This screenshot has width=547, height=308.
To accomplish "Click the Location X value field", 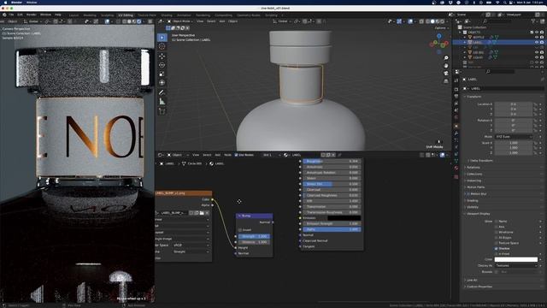I will pyautogui.click(x=513, y=104).
